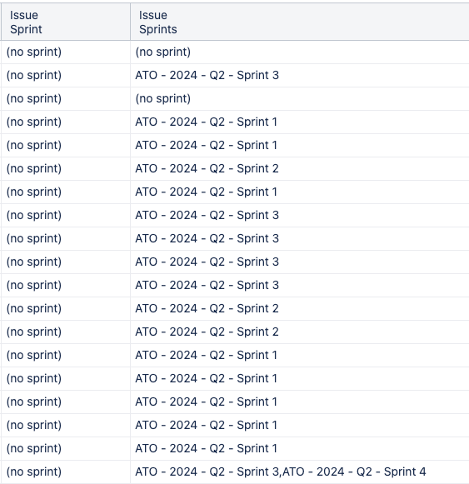Viewport: 469px width, 484px height.
Task: Select Sprint 1 cell between Sprint 2 and Sprint 3 rows
Action: 300,192
